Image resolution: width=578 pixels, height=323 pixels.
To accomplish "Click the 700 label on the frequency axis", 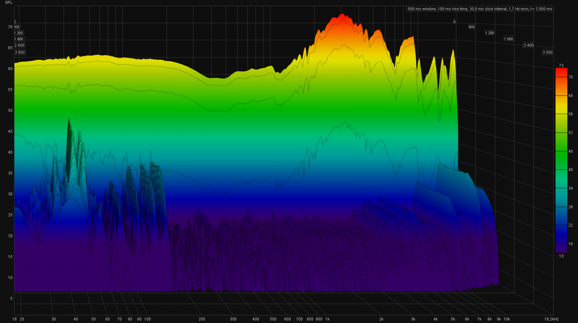I will [x=299, y=319].
